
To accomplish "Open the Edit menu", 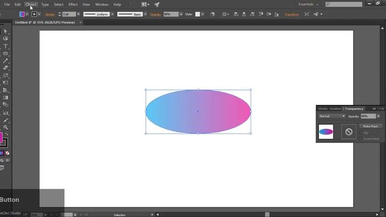I will point(17,4).
